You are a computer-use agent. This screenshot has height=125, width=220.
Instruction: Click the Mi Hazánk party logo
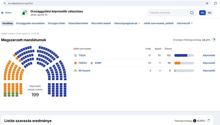pyautogui.click(x=75, y=70)
